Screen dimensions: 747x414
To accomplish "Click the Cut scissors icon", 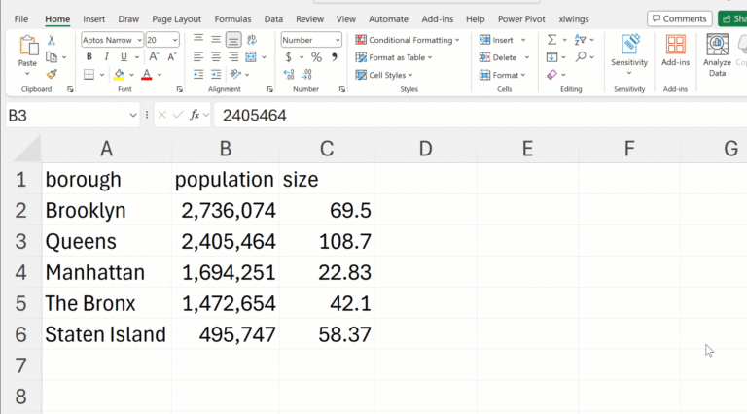I will coord(52,40).
